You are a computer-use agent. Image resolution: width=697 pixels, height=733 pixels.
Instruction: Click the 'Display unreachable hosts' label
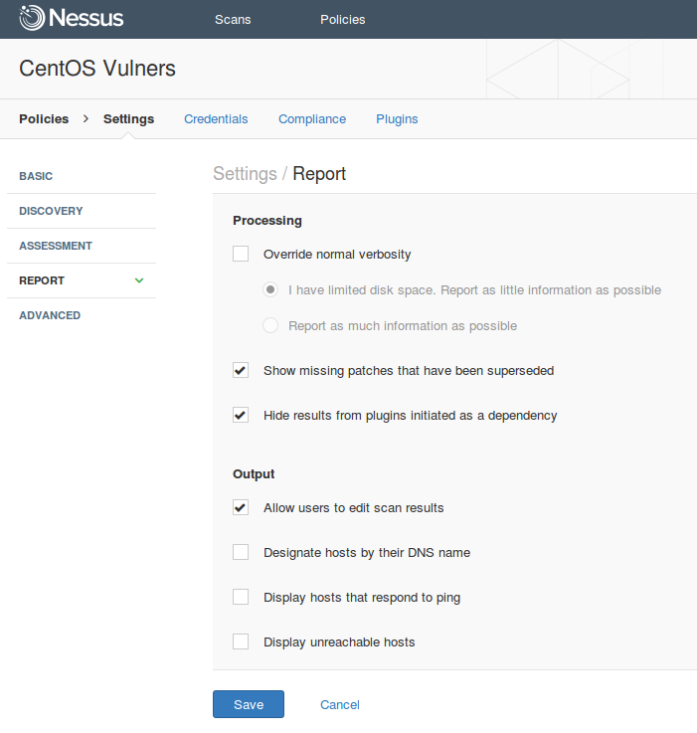(x=339, y=642)
